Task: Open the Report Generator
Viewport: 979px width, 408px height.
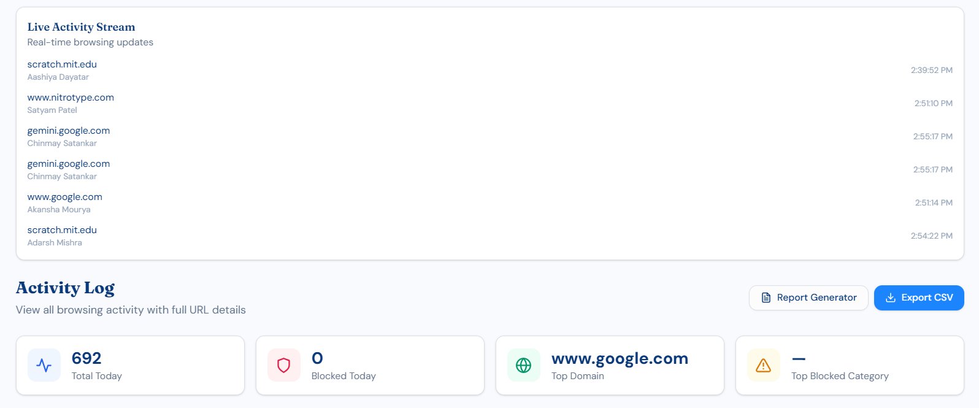Action: point(808,298)
